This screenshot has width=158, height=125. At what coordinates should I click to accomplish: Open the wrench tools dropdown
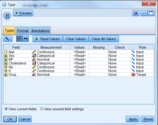pos(8,39)
